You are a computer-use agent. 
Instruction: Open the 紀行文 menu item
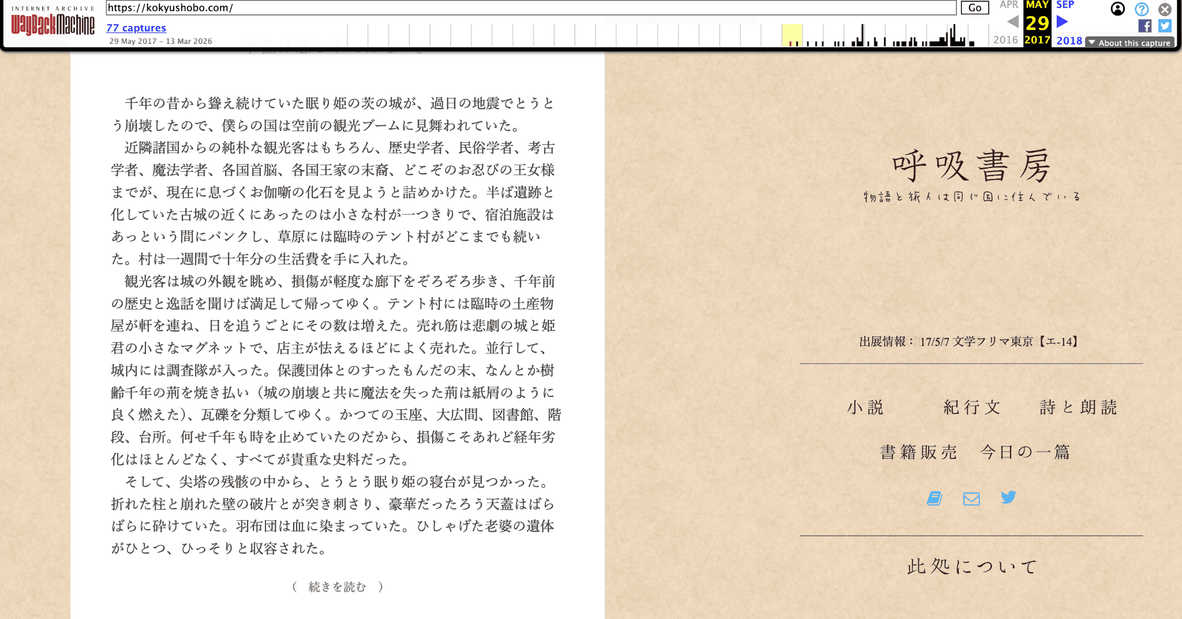(x=972, y=407)
